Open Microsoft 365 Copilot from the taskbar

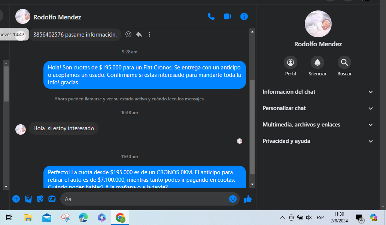point(102,218)
